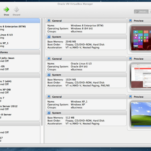Click General header of Oracle Linux 6 U3

coord(86,59)
